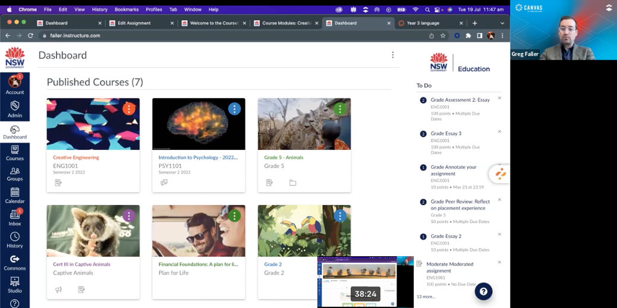The height and width of the screenshot is (308, 617).
Task: Open Creative Engineering card options menu
Action: (128, 108)
